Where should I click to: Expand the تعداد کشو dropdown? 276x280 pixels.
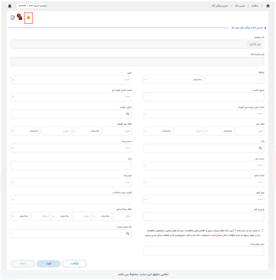(204, 182)
